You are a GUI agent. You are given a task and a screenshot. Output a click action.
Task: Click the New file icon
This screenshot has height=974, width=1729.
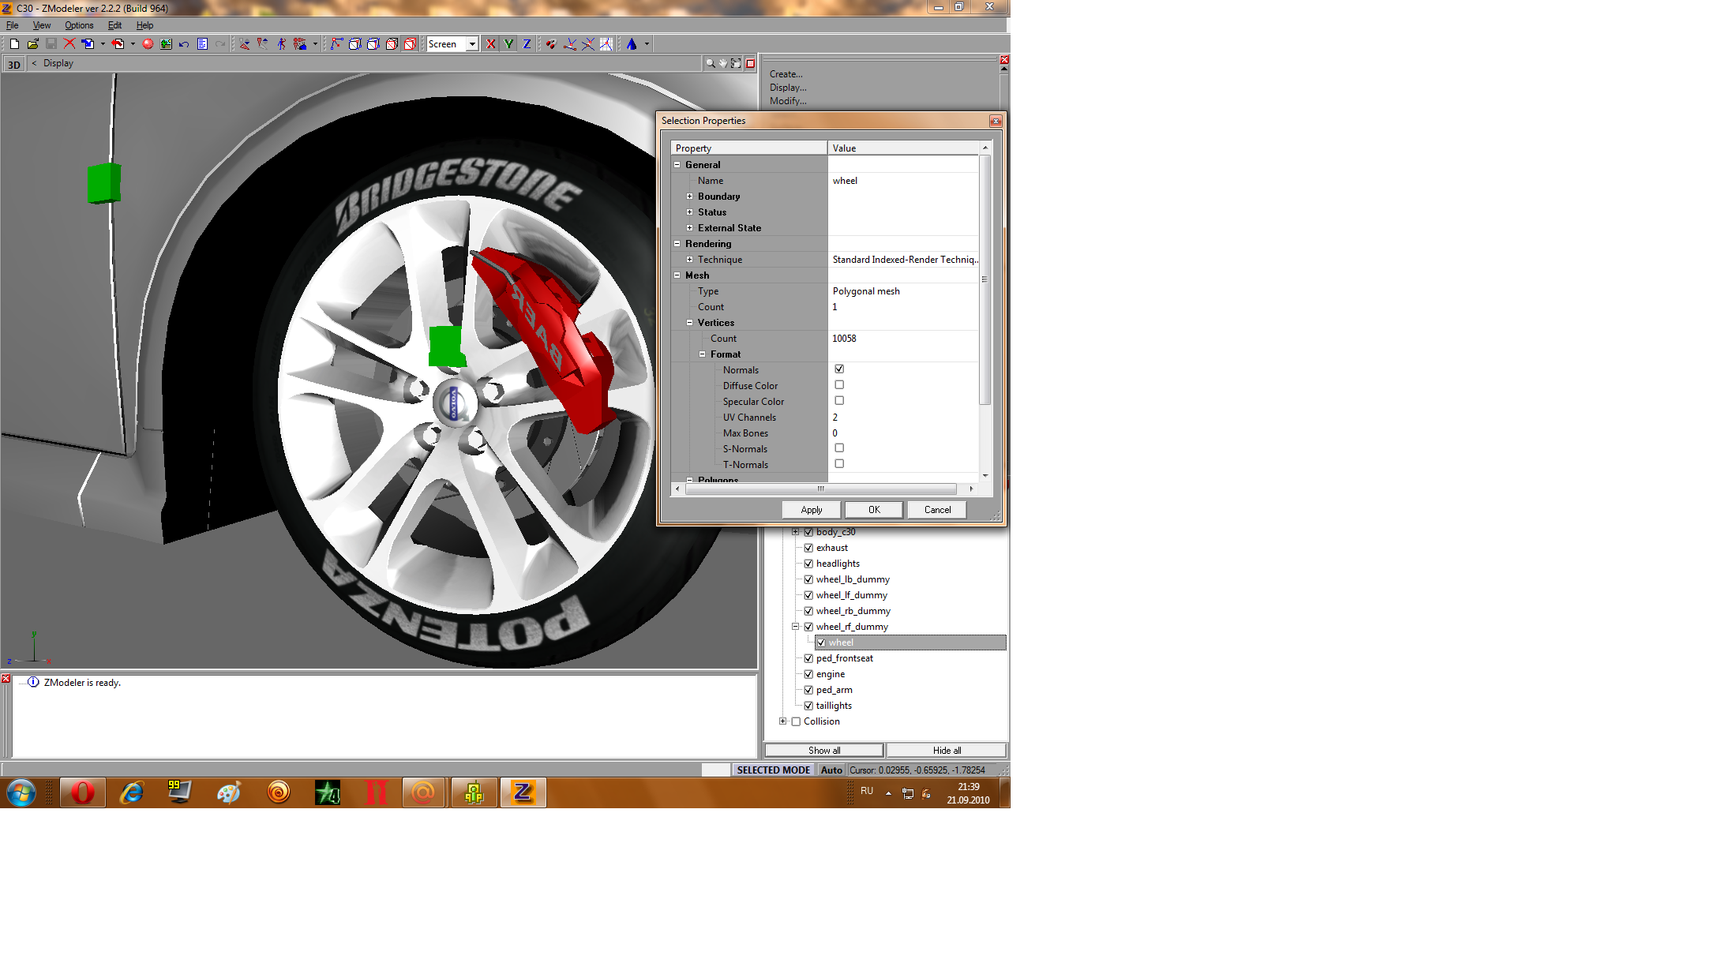tap(14, 44)
